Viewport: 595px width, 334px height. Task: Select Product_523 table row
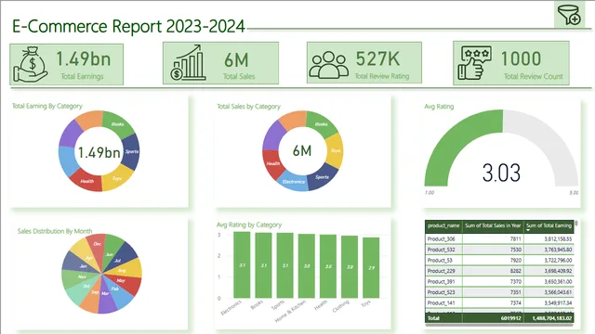pos(499,292)
